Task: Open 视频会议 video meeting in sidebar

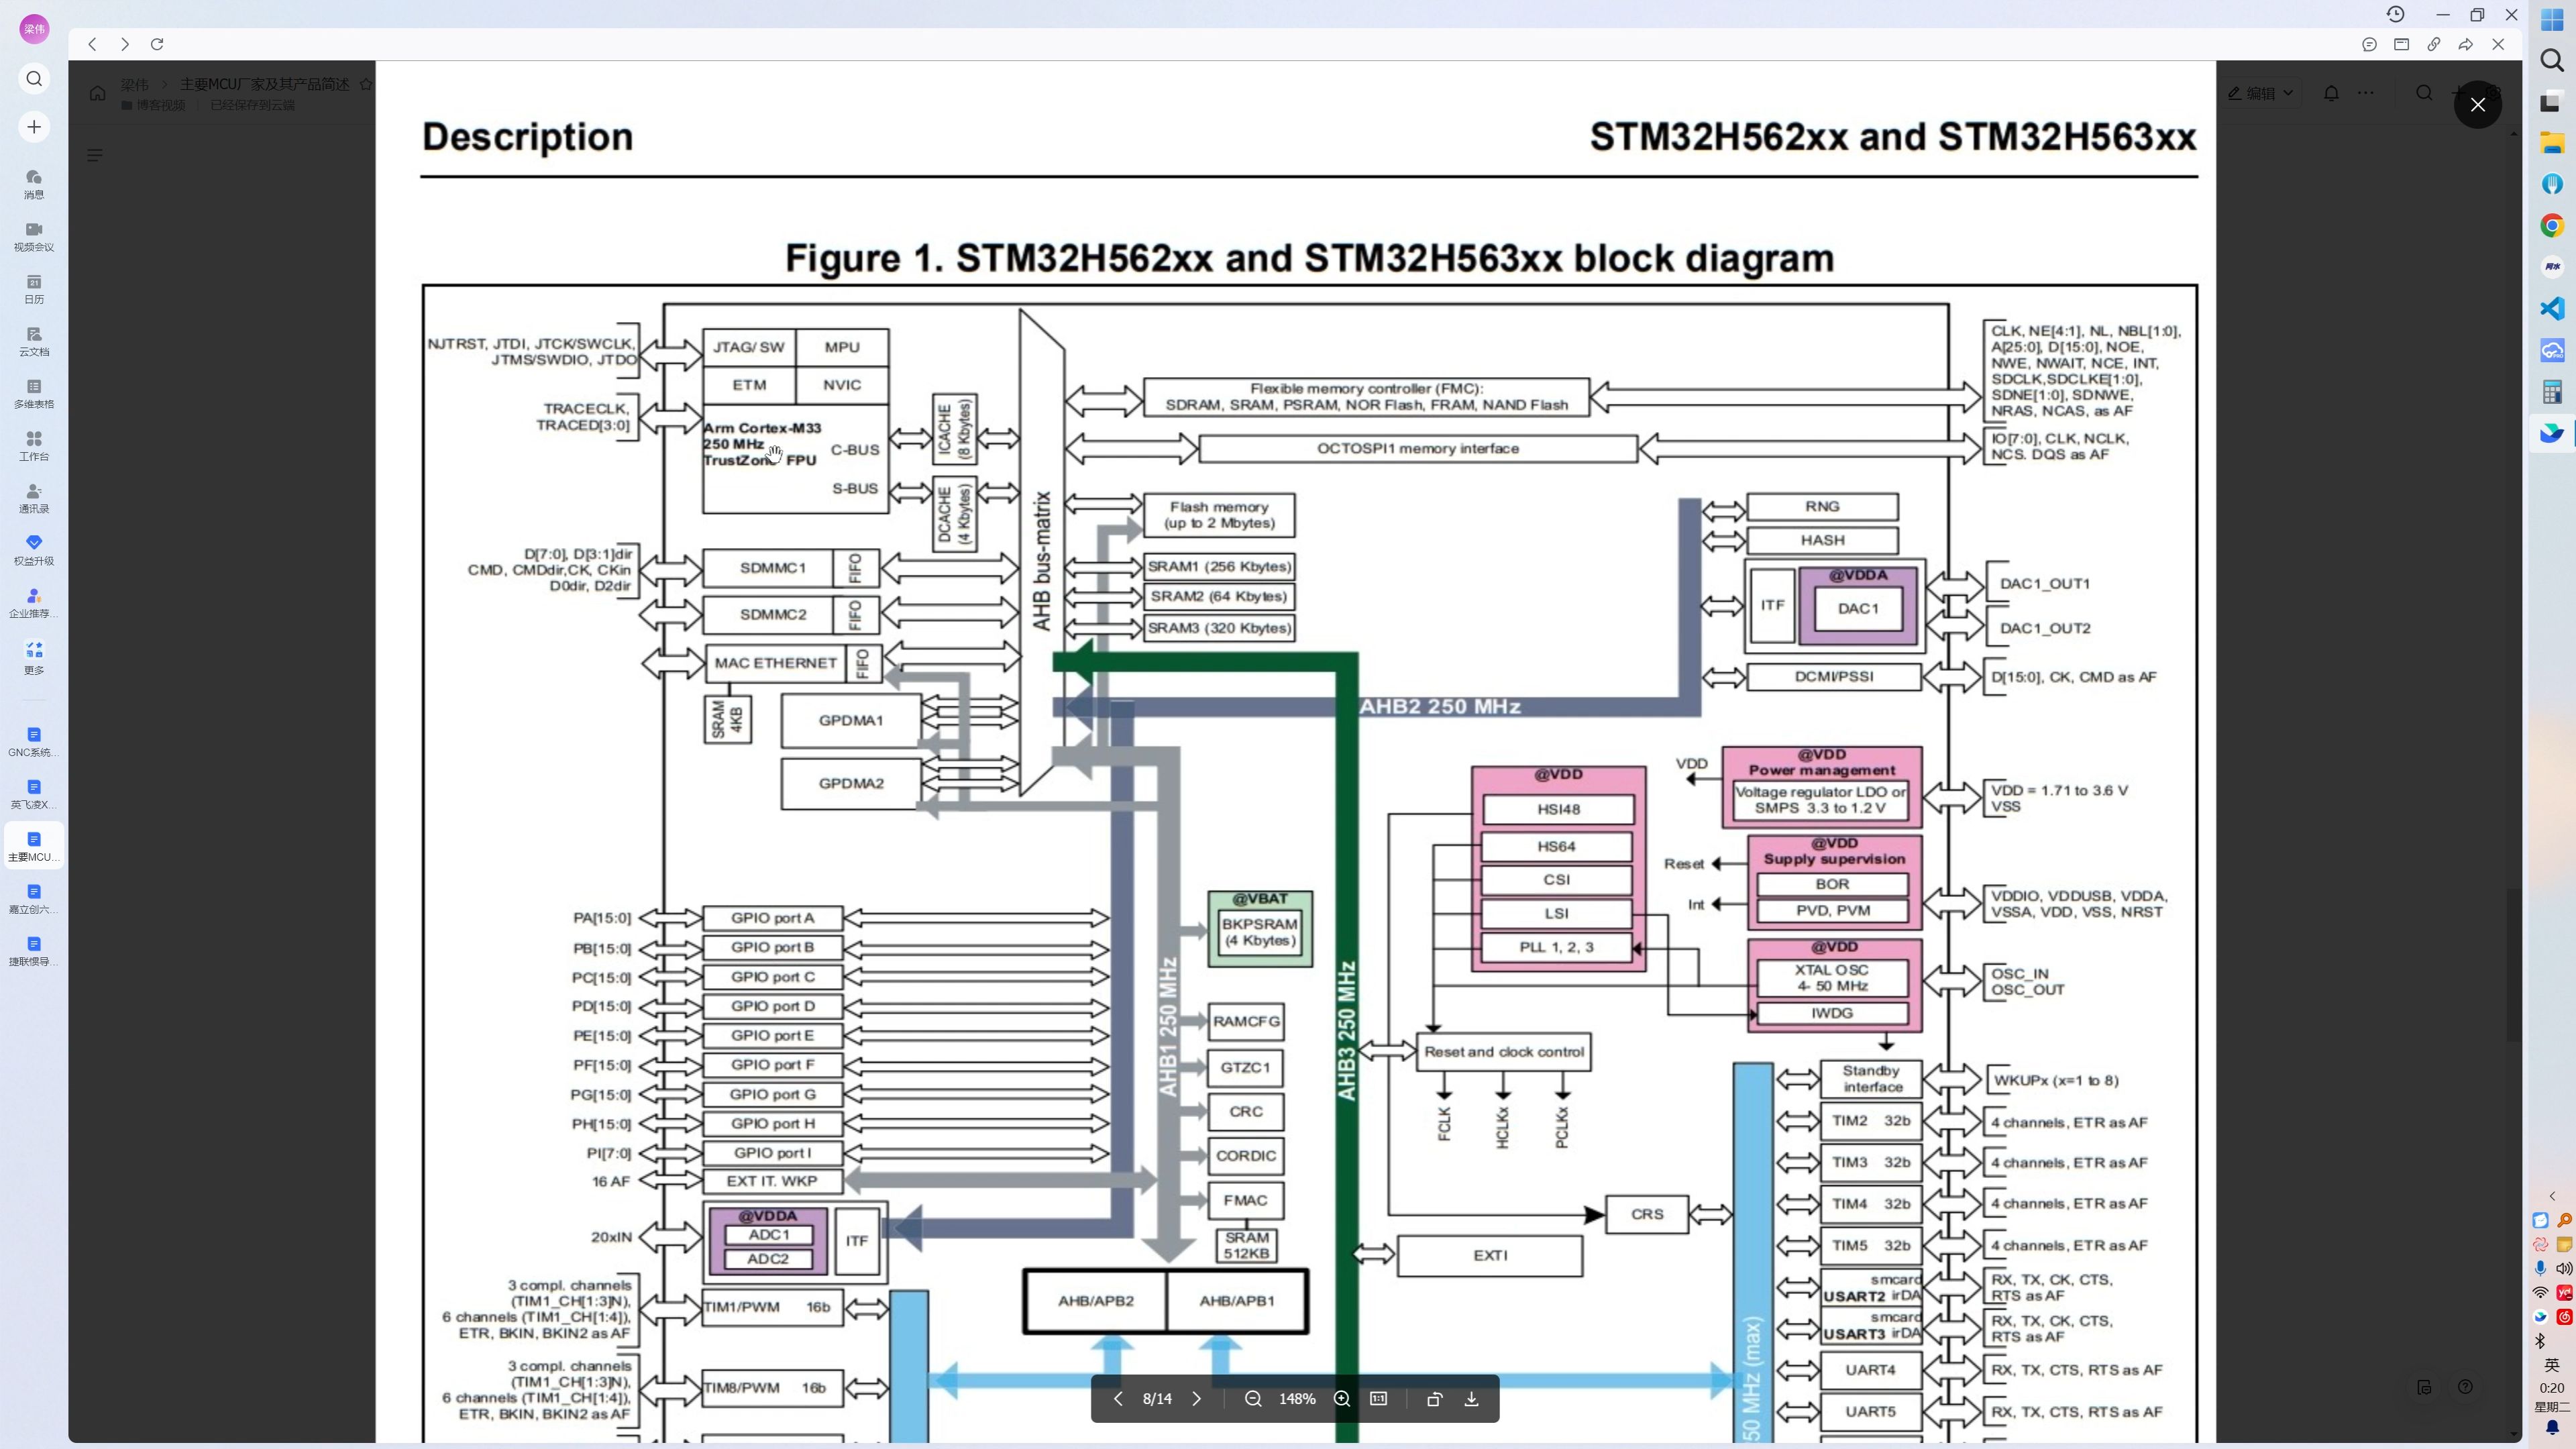Action: pos(34,236)
